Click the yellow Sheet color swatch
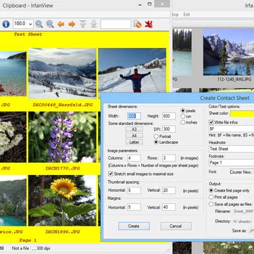 242,113
